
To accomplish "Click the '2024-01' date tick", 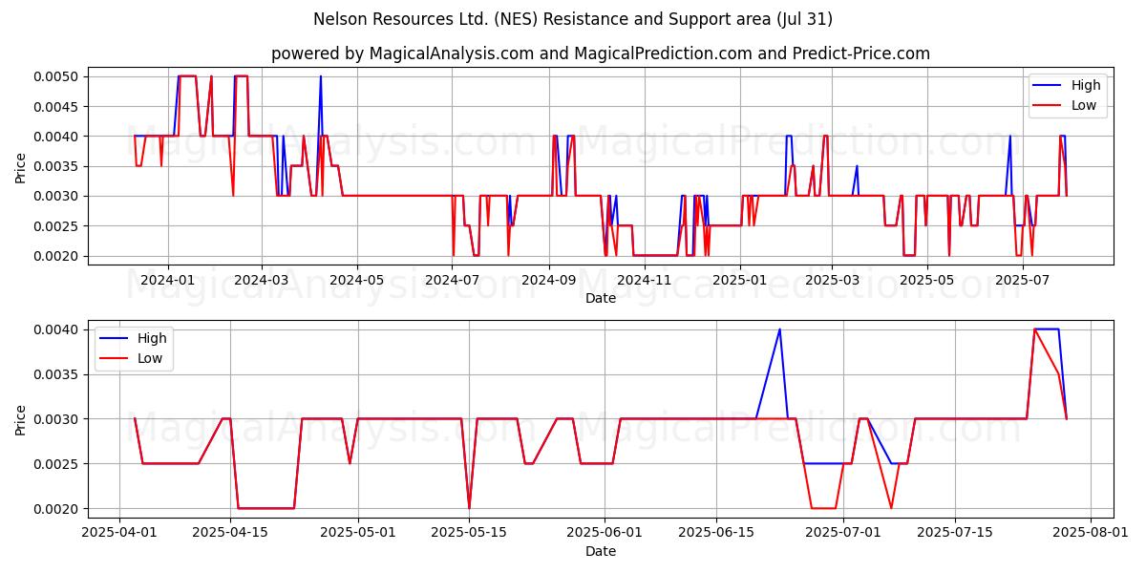I will 168,280.
